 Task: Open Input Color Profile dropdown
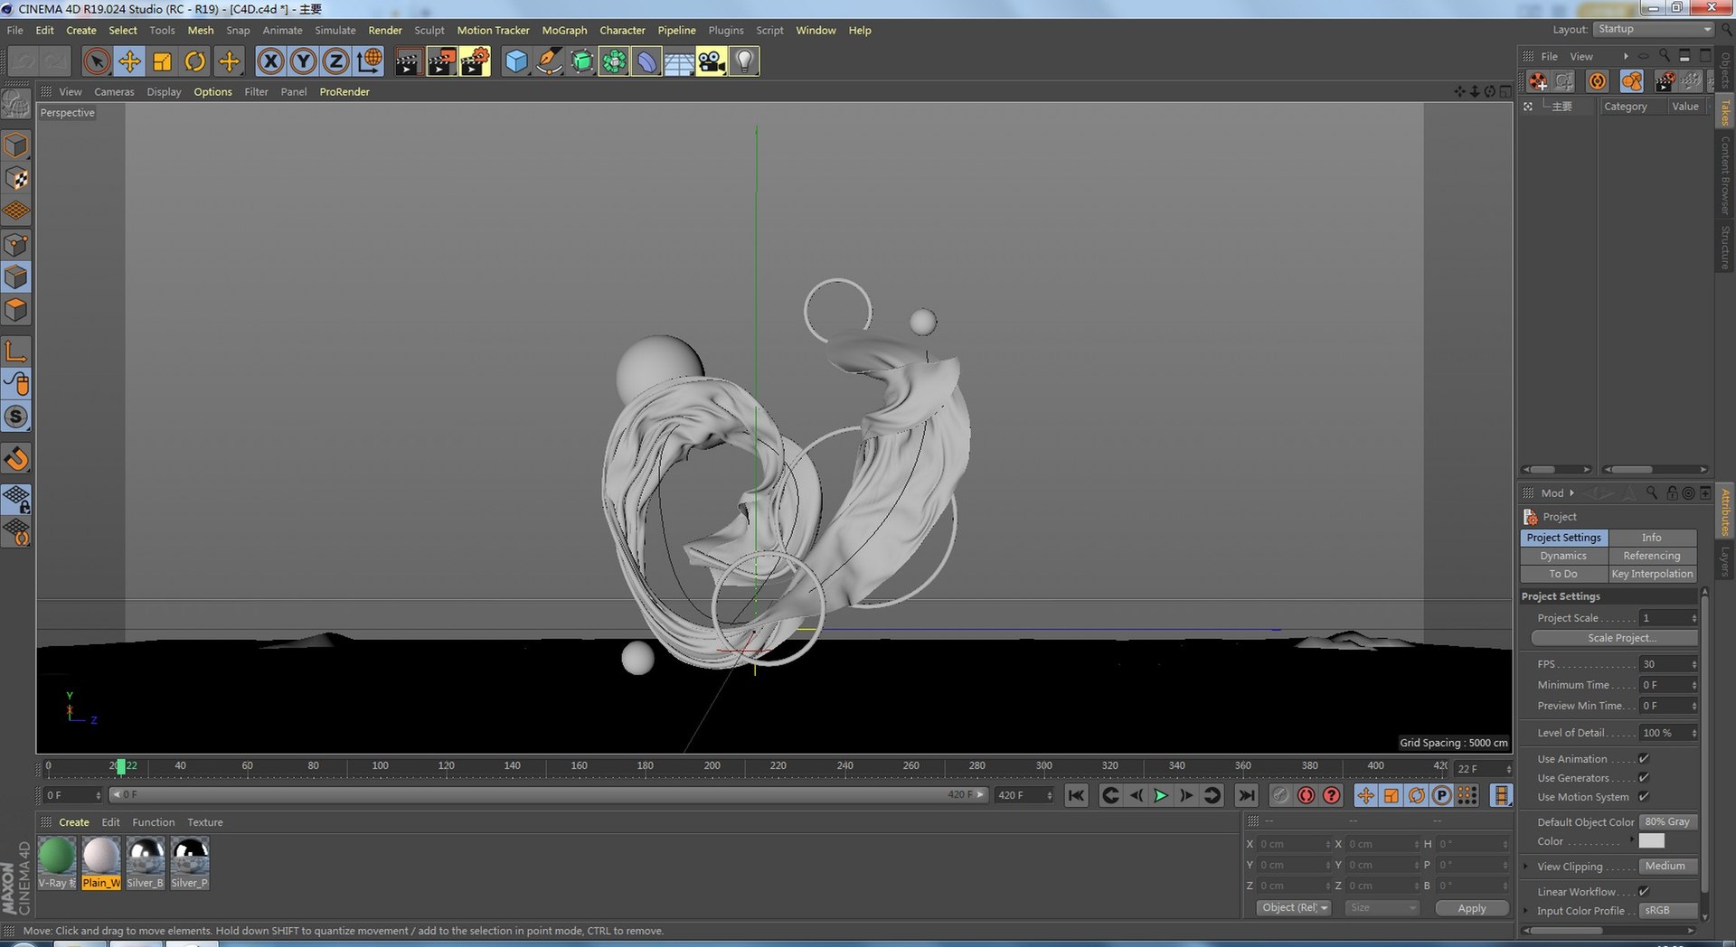coord(1668,911)
